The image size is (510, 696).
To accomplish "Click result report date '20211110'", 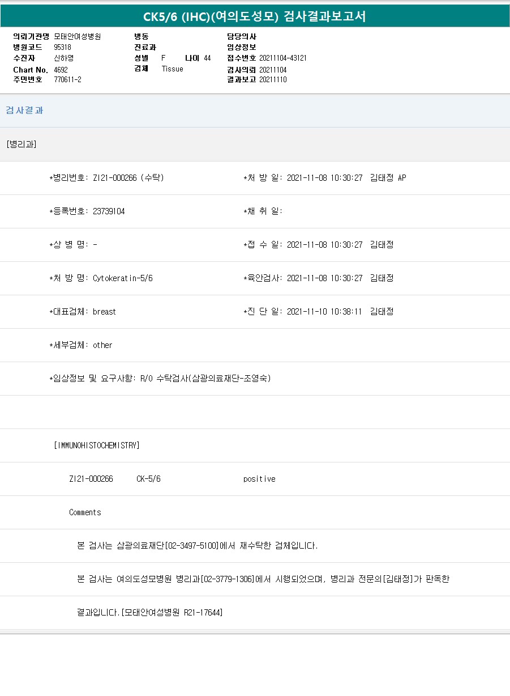I will (x=273, y=79).
